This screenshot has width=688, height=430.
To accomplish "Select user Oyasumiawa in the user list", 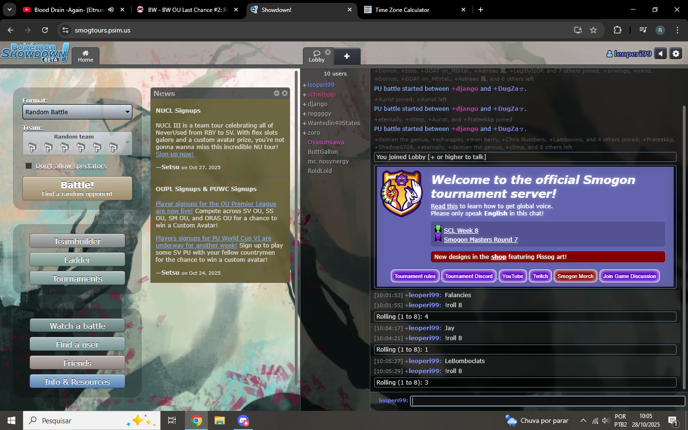I will [x=326, y=142].
